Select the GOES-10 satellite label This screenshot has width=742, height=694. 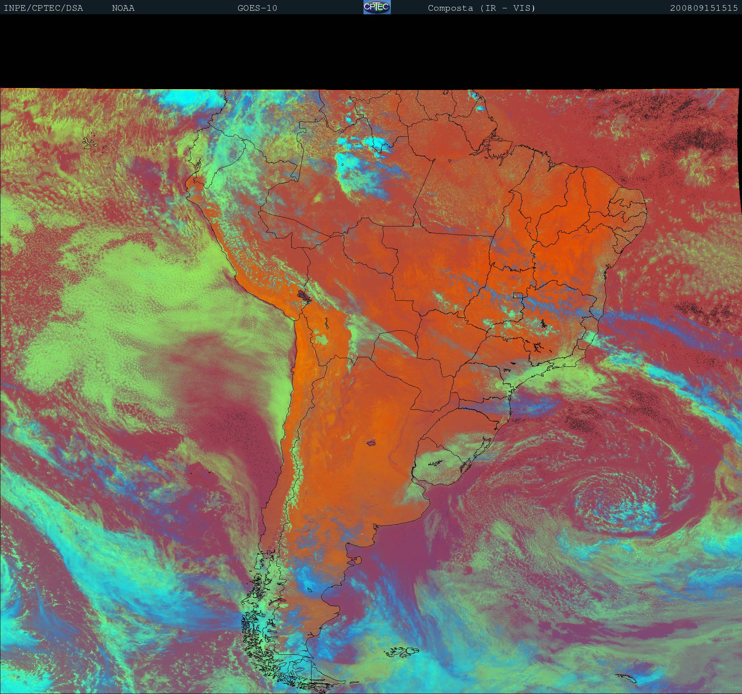[x=257, y=8]
